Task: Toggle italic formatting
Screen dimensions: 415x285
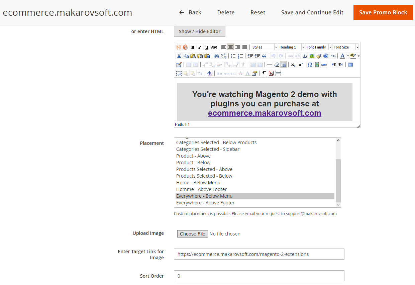Action: pos(200,47)
